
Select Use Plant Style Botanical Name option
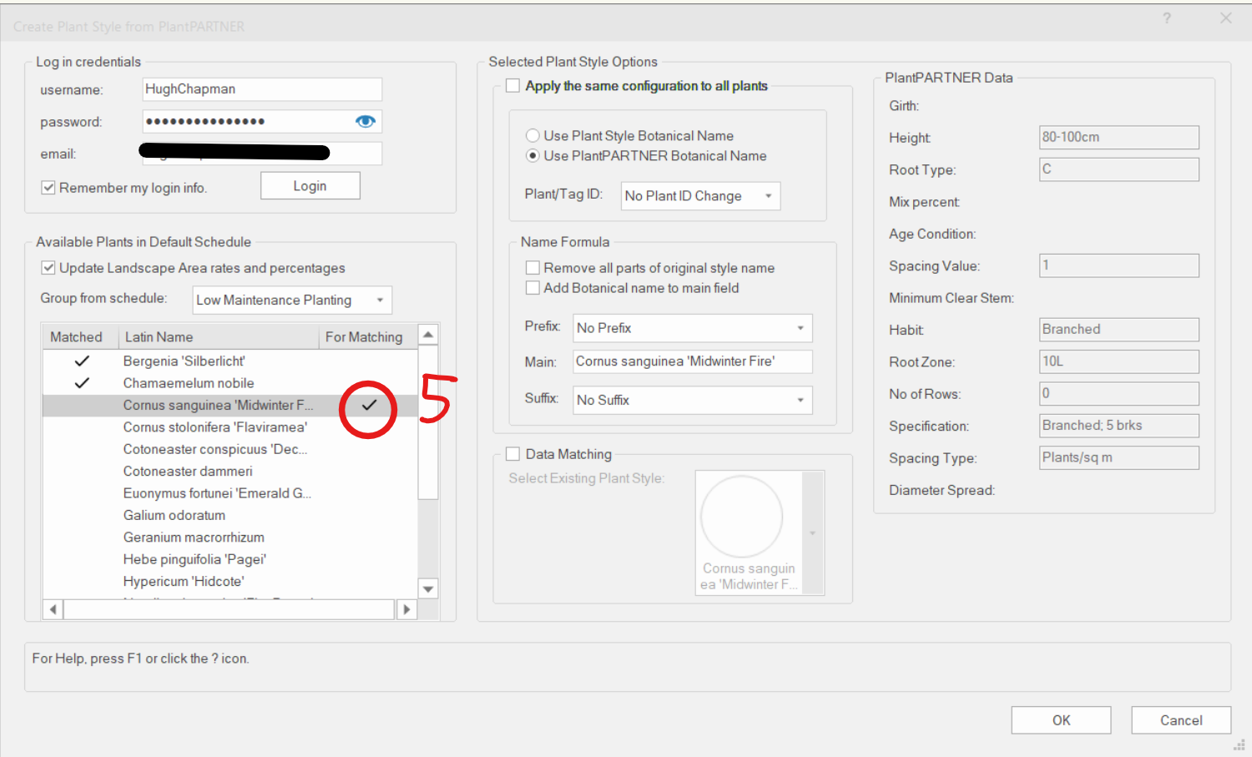coord(532,135)
